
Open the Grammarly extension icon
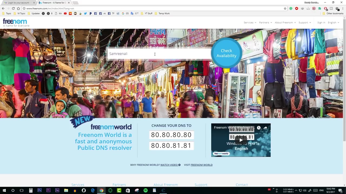[291, 8]
